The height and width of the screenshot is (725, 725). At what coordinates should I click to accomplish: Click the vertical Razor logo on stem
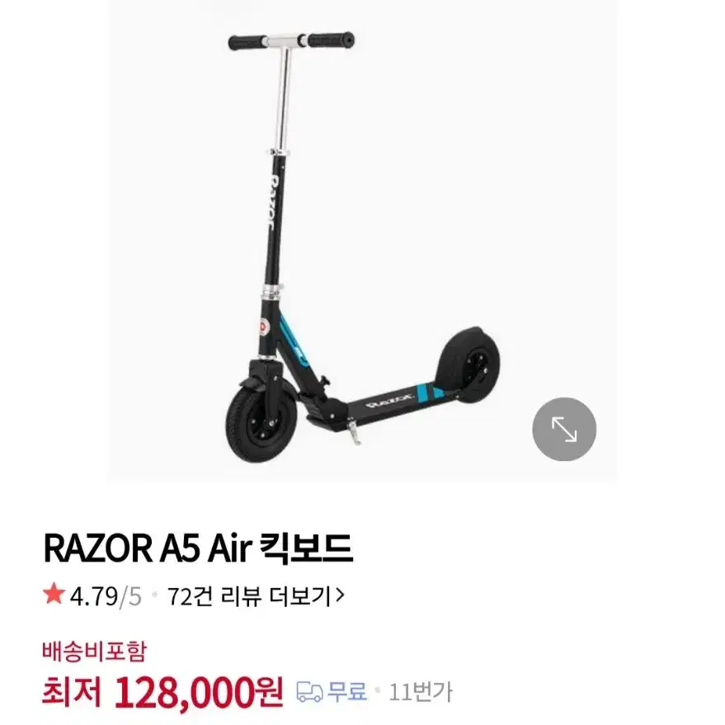point(275,201)
